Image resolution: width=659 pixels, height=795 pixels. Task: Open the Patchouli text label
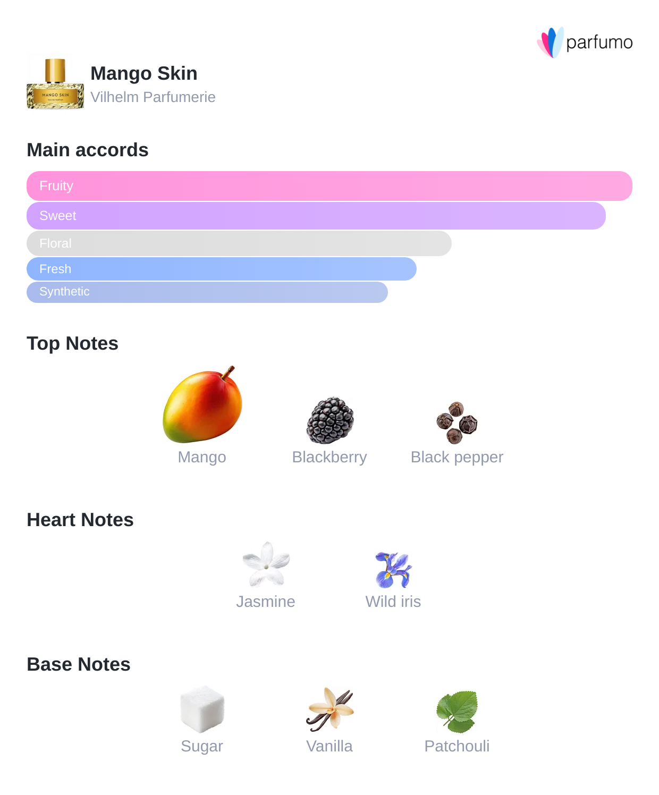pyautogui.click(x=457, y=746)
